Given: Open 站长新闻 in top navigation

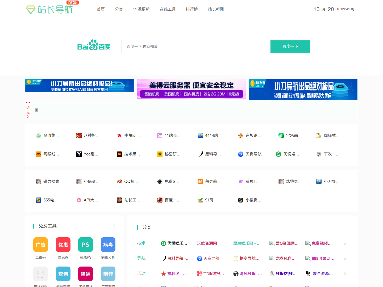Looking at the screenshot, I should tap(216, 9).
